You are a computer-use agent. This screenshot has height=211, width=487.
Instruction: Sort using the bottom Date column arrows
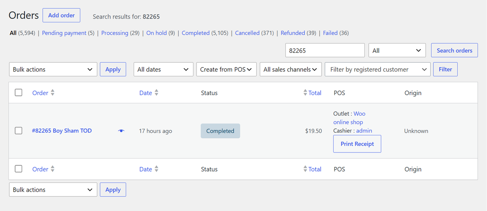(x=156, y=169)
